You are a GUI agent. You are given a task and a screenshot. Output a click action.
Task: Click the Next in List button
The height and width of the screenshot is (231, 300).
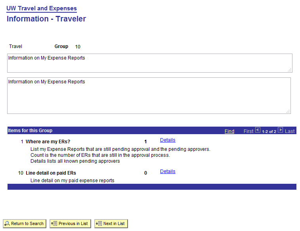point(111,223)
